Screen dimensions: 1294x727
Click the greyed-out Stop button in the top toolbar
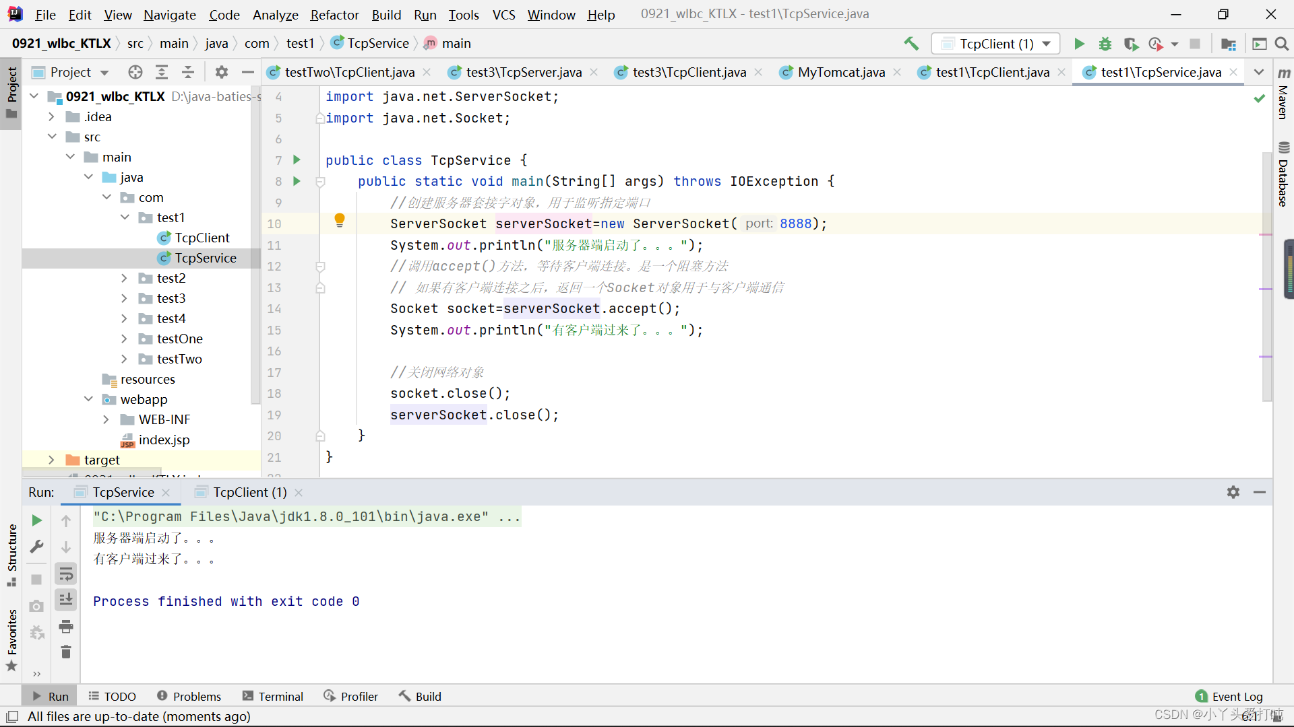click(x=1195, y=44)
